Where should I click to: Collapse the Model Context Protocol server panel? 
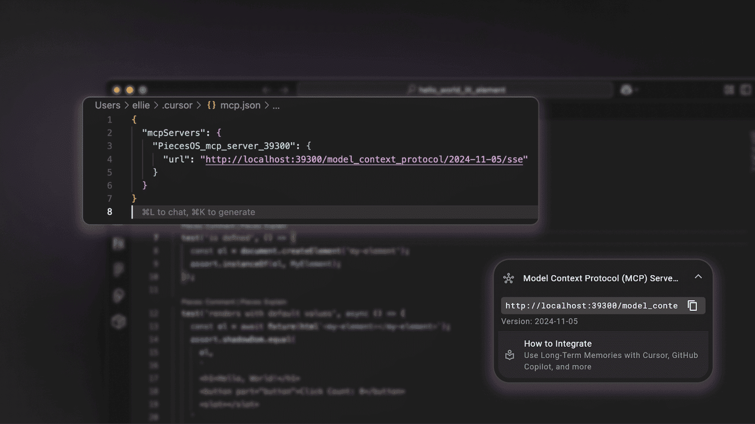[698, 277]
